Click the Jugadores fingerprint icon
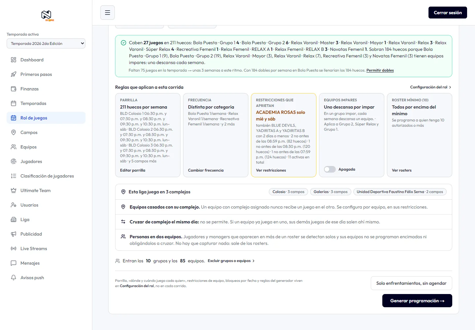This screenshot has height=330, width=475. tap(14, 161)
